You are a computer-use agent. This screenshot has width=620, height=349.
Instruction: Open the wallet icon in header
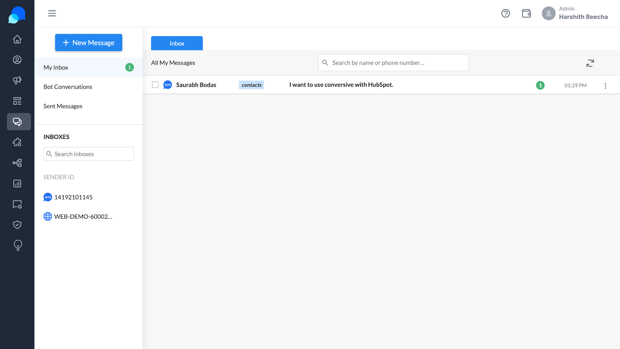(x=526, y=14)
